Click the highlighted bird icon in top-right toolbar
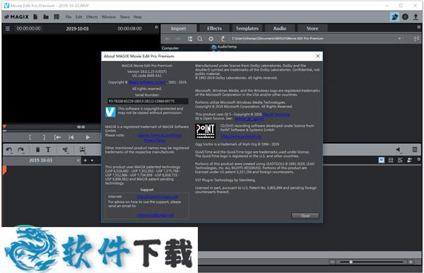424x273 pixels. pos(394,17)
